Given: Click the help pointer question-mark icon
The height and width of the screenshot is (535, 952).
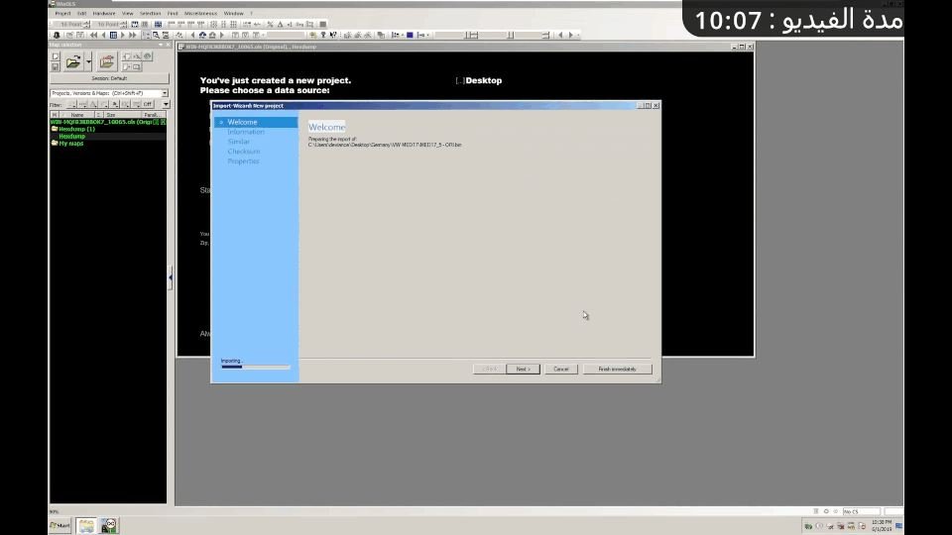Looking at the screenshot, I should 333,36.
